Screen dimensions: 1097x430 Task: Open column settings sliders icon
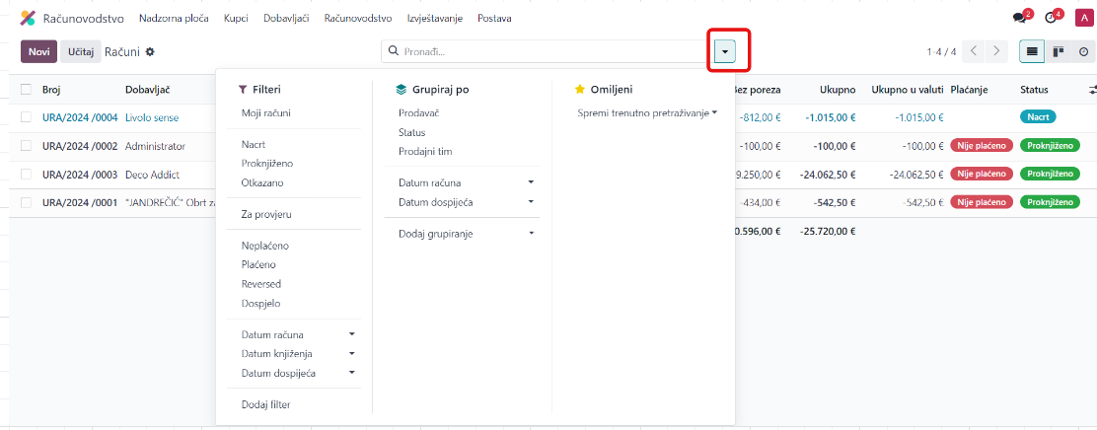[1091, 90]
